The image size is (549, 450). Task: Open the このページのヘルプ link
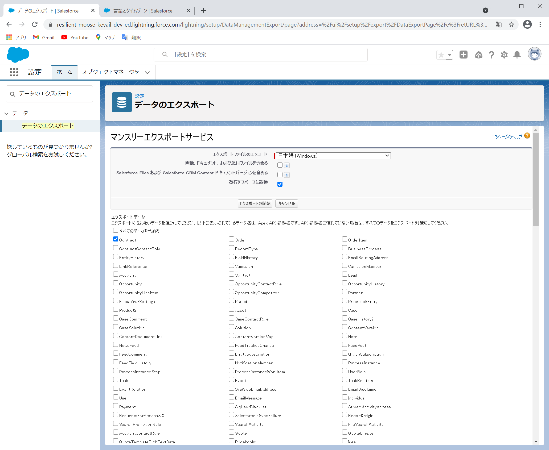[506, 137]
